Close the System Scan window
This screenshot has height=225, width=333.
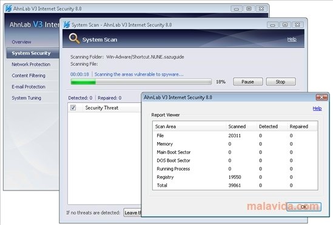tap(298, 25)
